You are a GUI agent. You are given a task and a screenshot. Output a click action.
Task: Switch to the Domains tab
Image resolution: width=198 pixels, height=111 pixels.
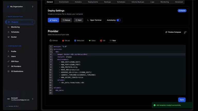78,2
